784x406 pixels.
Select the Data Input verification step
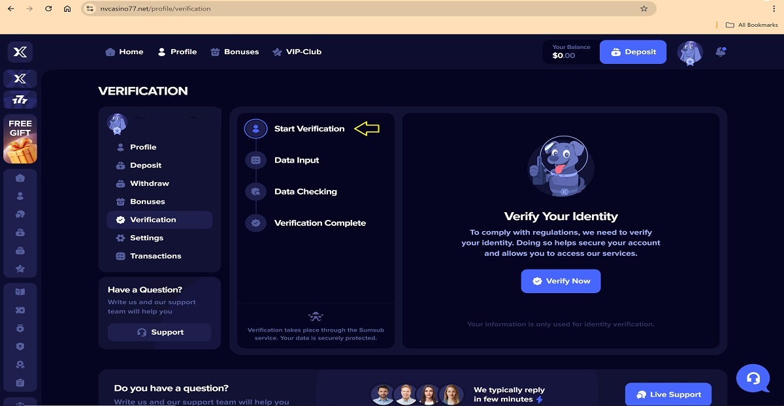point(296,160)
